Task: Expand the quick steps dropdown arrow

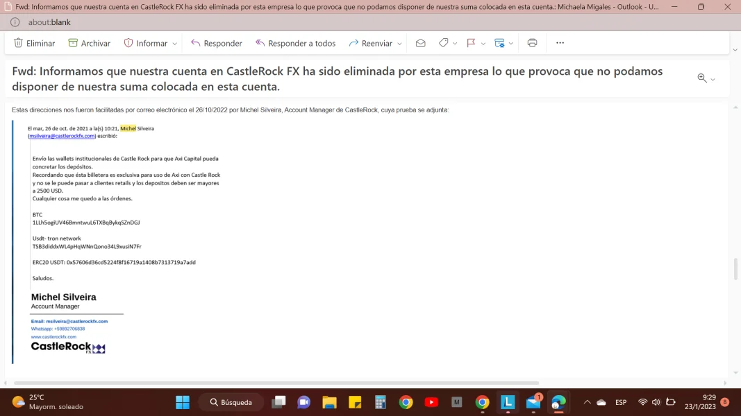Action: pyautogui.click(x=511, y=44)
